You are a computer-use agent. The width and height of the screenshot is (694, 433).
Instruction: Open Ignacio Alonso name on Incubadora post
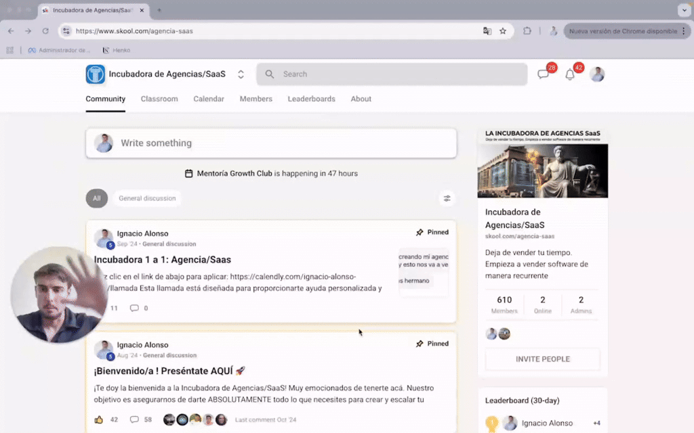(x=142, y=233)
